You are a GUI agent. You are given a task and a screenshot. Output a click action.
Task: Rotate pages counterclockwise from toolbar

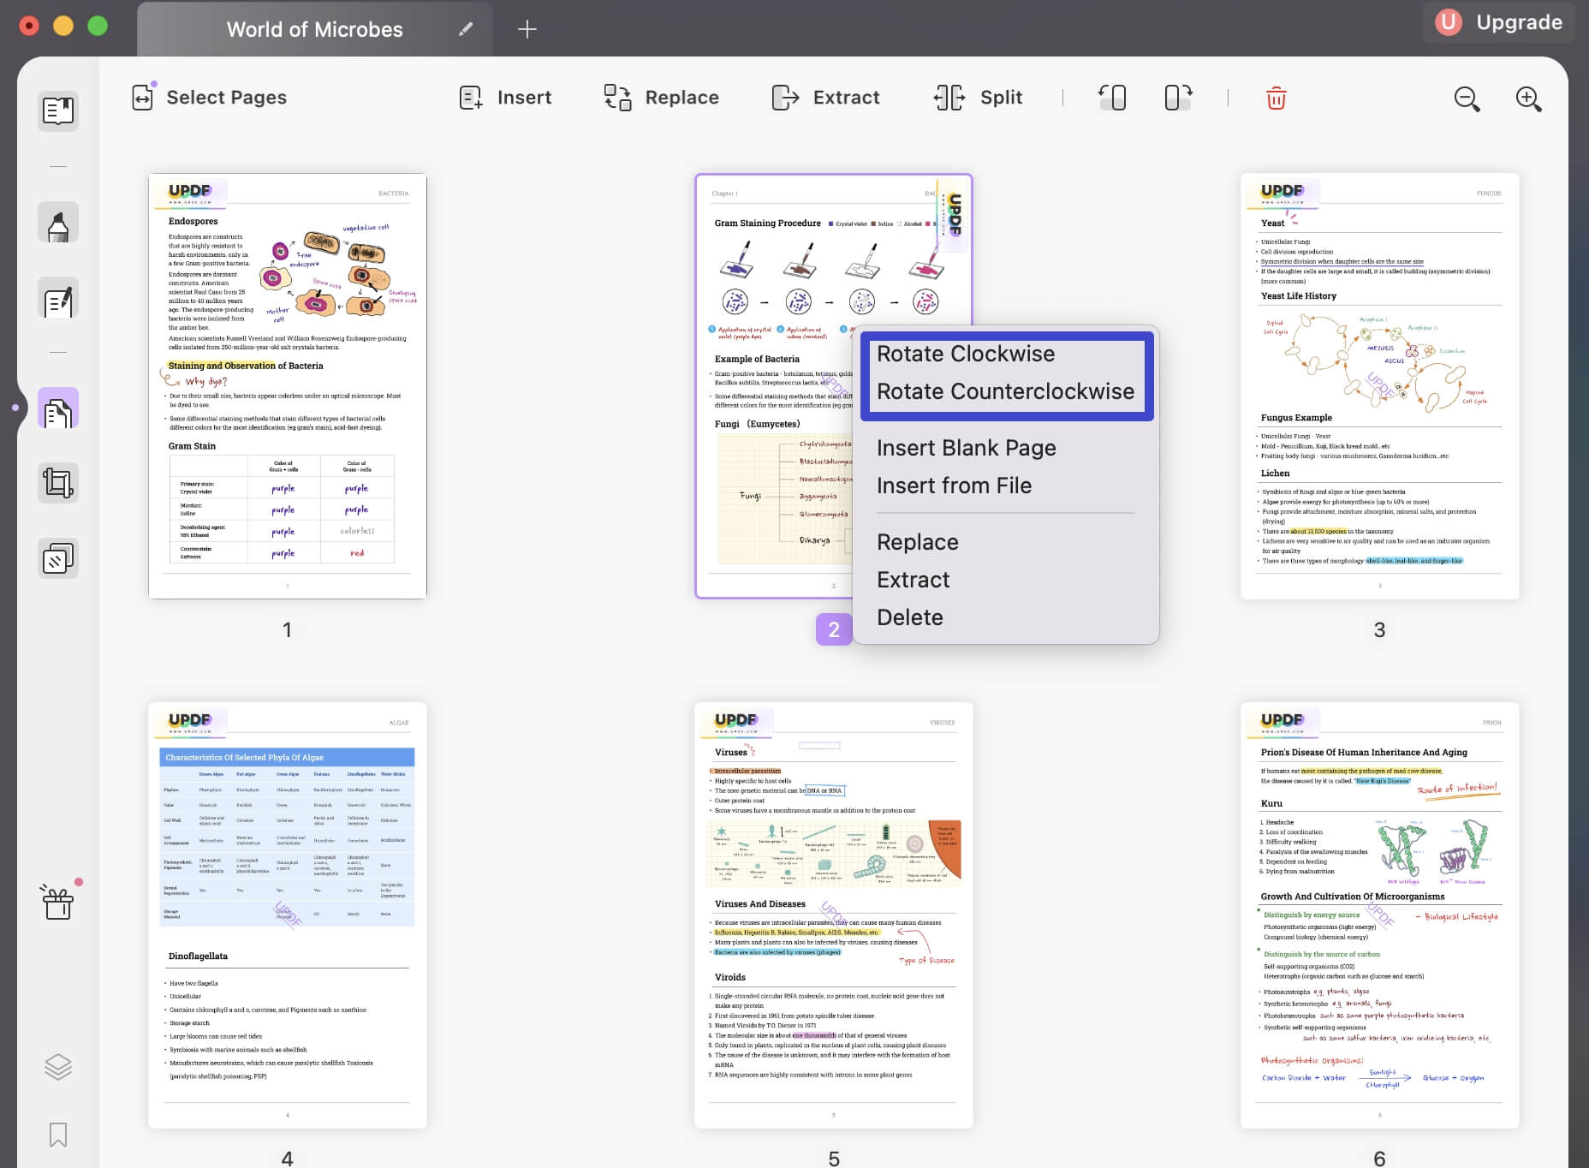pyautogui.click(x=1112, y=98)
